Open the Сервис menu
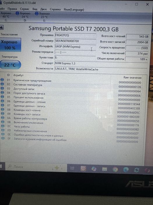The image size is (153, 205). coord(24,9)
